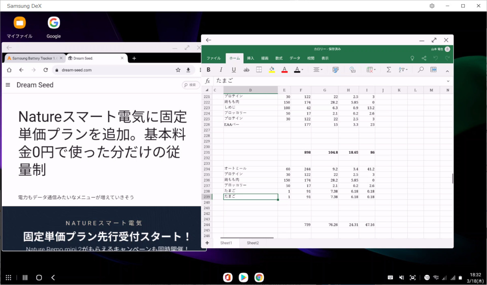The width and height of the screenshot is (487, 285).
Task: Click the fx insert function icon
Action: [x=207, y=81]
